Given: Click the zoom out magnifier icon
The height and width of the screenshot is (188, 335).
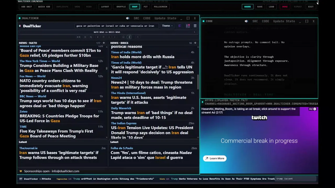Looking at the screenshot, I should point(85,37).
